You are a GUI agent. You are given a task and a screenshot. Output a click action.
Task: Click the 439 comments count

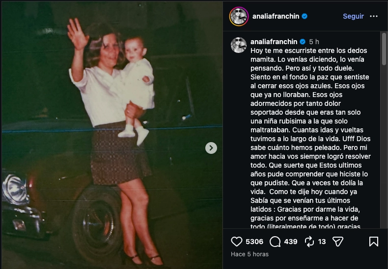tap(290, 242)
